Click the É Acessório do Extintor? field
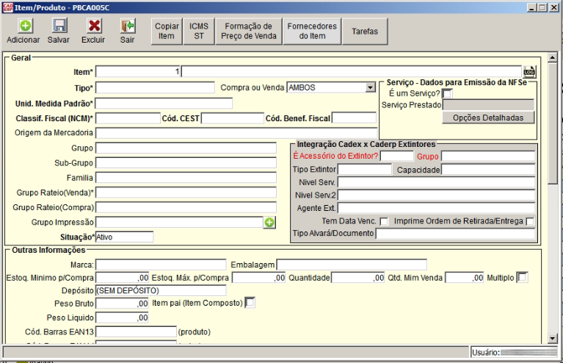 pyautogui.click(x=397, y=156)
